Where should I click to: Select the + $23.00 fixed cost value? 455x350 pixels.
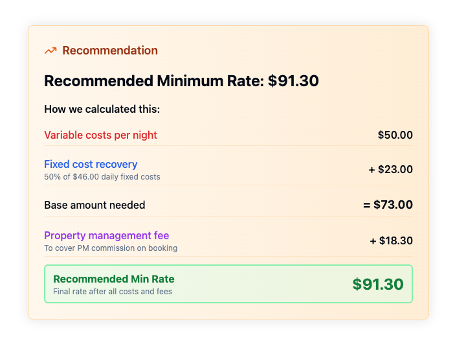click(390, 169)
